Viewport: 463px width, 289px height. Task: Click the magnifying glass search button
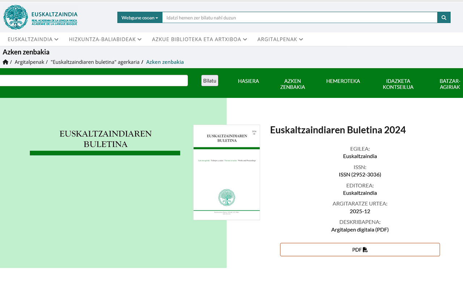pyautogui.click(x=444, y=17)
